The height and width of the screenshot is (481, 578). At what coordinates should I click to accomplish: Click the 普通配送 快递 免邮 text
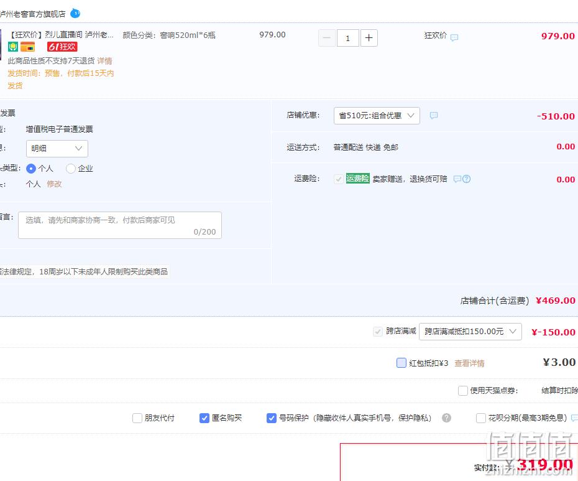365,147
